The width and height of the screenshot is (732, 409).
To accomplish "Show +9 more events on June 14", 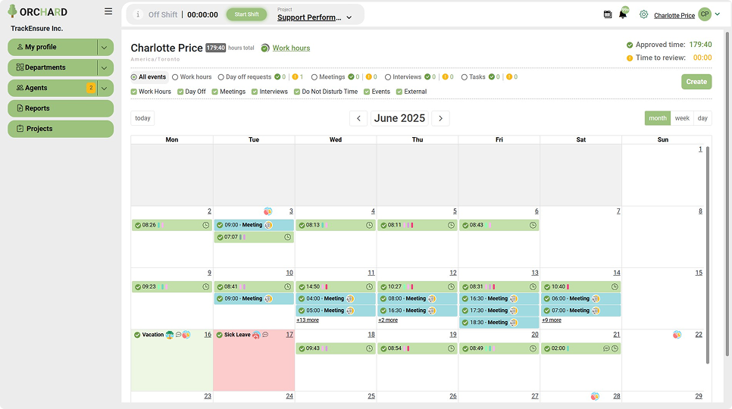I will (552, 320).
